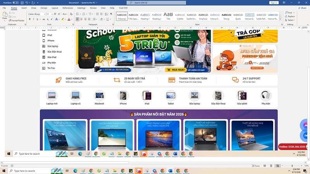Switch to the Draw tab
This screenshot has width=310, height=174.
(34, 8)
